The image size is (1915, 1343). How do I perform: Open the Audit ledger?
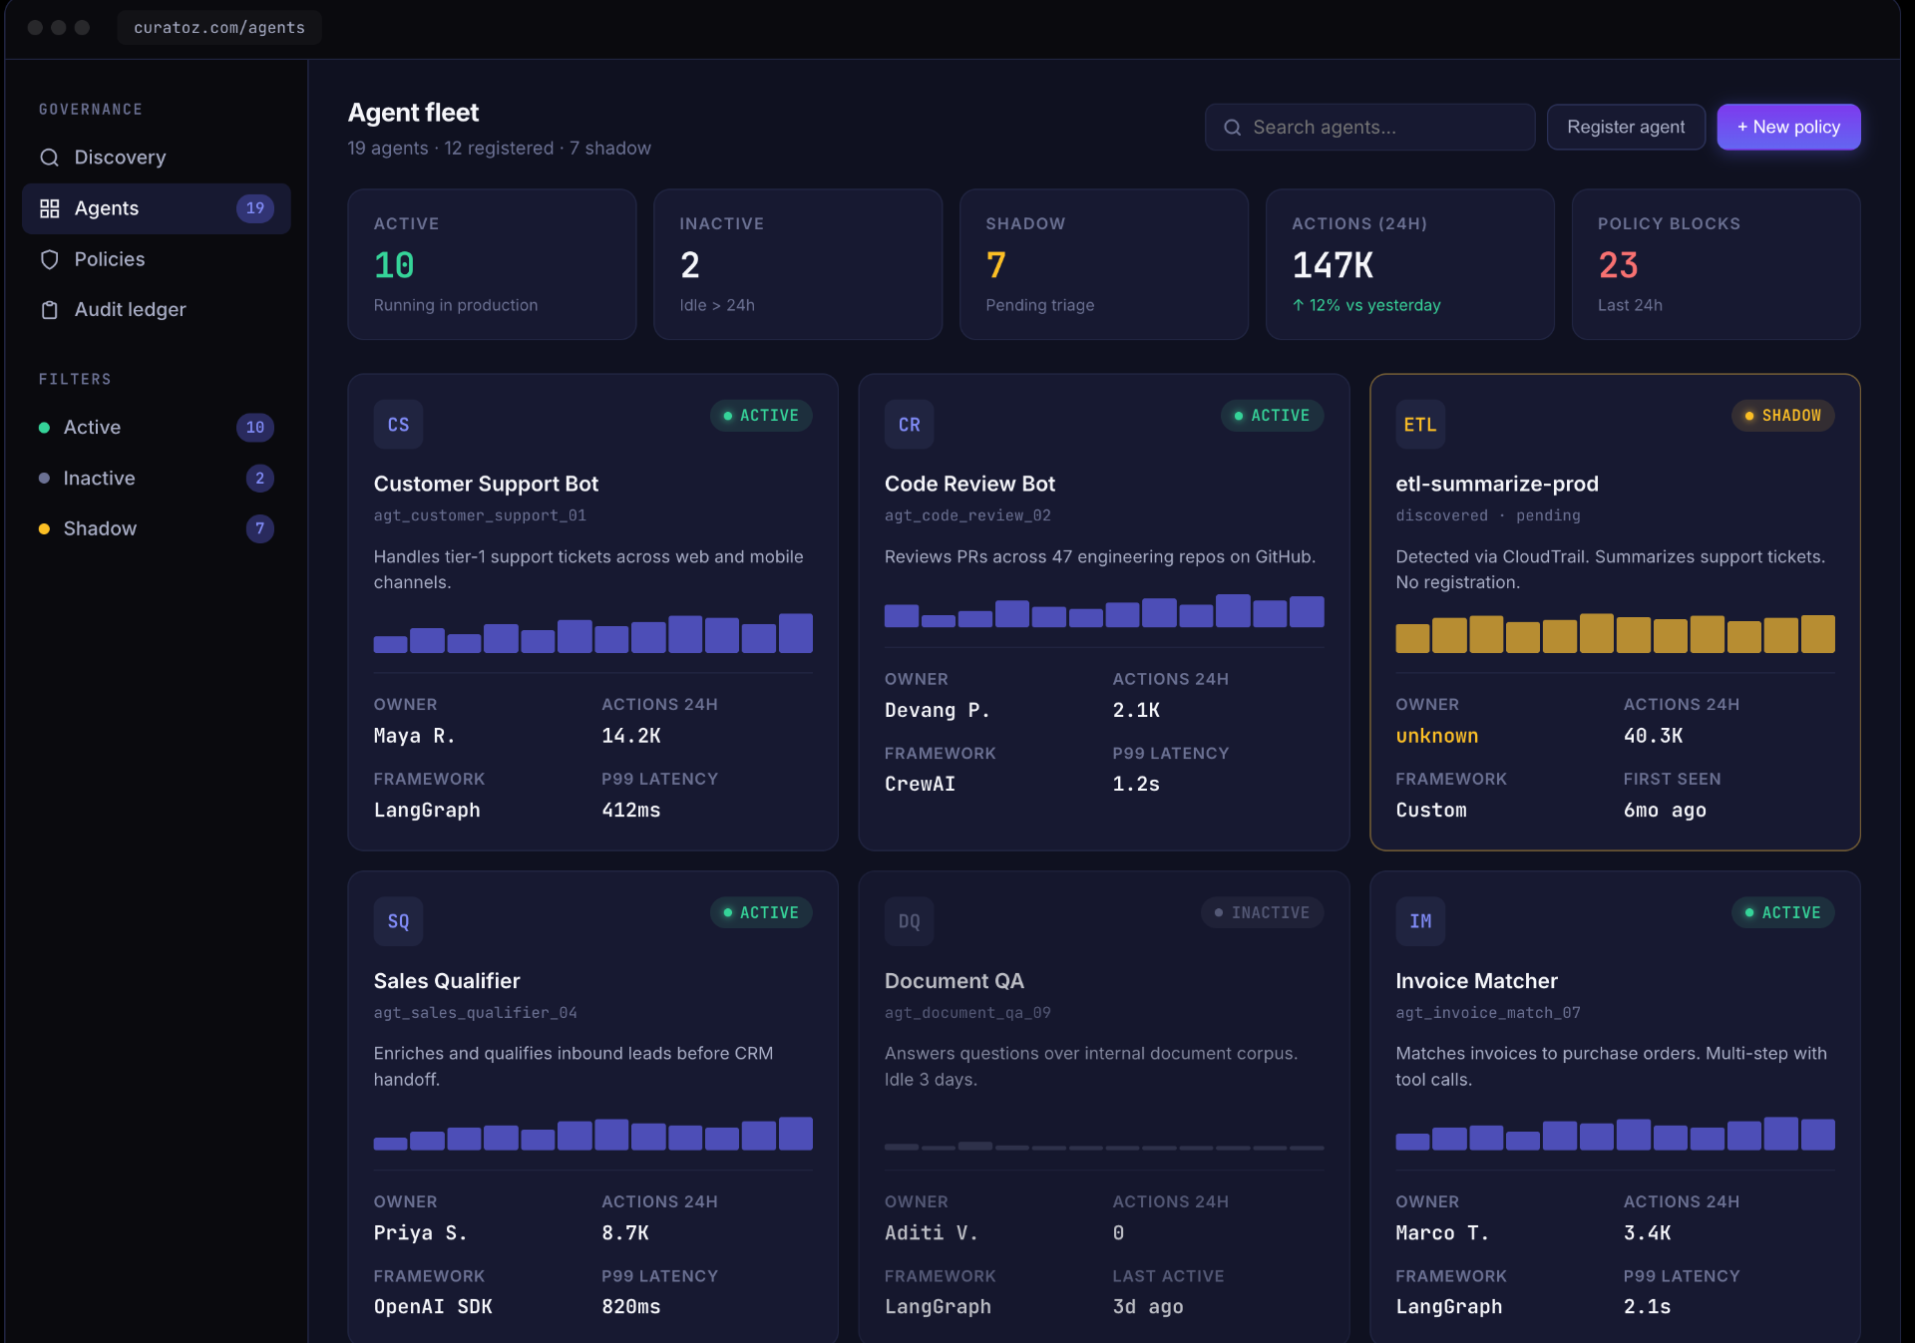tap(157, 310)
